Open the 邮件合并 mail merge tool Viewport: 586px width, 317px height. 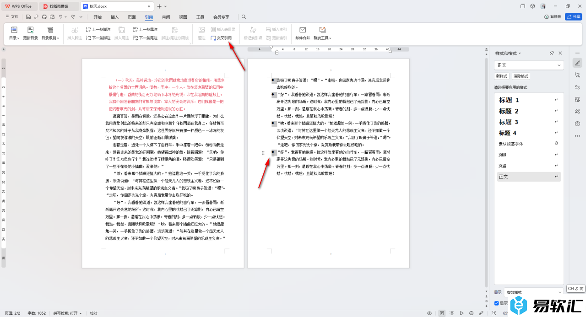pyautogui.click(x=303, y=33)
